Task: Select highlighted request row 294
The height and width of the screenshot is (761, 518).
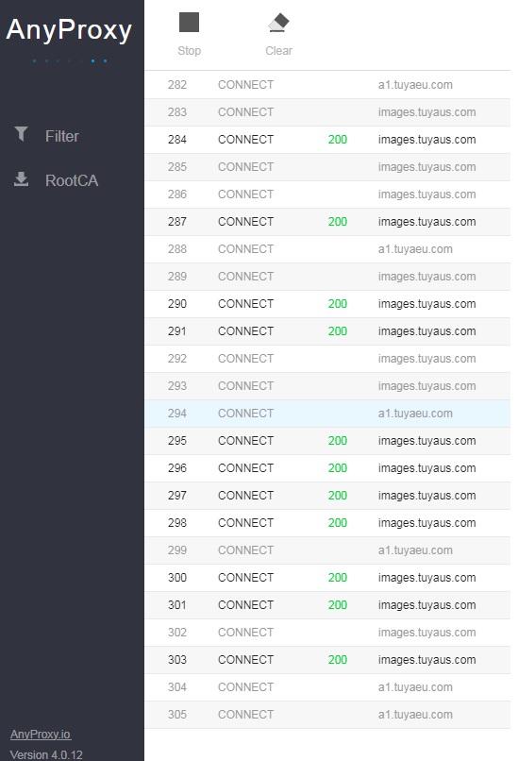Action: click(327, 414)
